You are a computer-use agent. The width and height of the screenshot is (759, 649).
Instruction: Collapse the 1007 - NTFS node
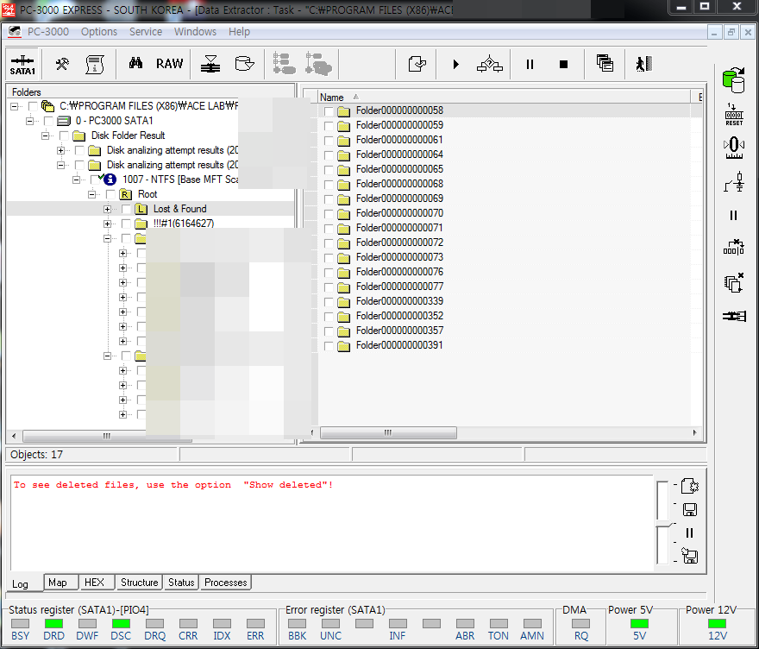(x=77, y=180)
